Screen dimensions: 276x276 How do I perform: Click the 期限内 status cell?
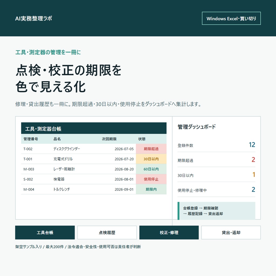[151, 189]
